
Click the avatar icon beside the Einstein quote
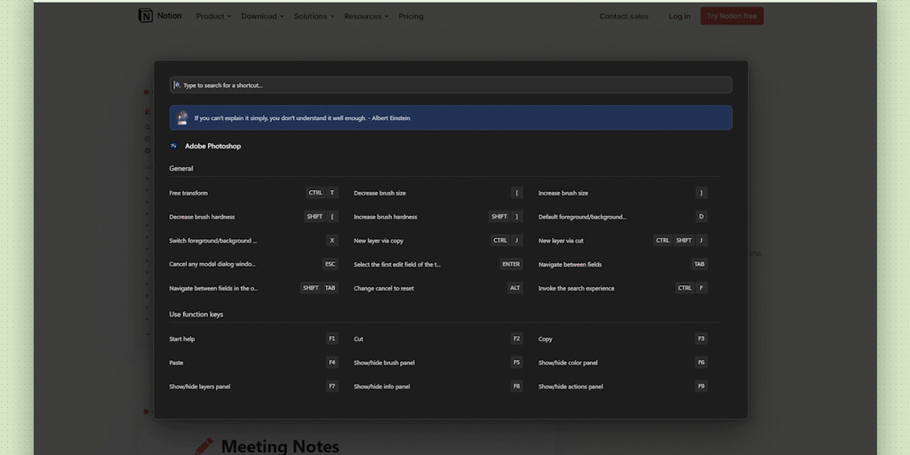pos(182,118)
